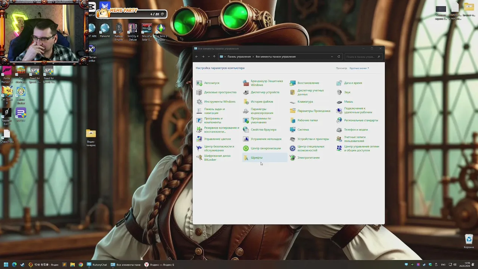The image size is (478, 269).
Task: Select Cat Quest II desktop shortcut
Action: coord(7,96)
